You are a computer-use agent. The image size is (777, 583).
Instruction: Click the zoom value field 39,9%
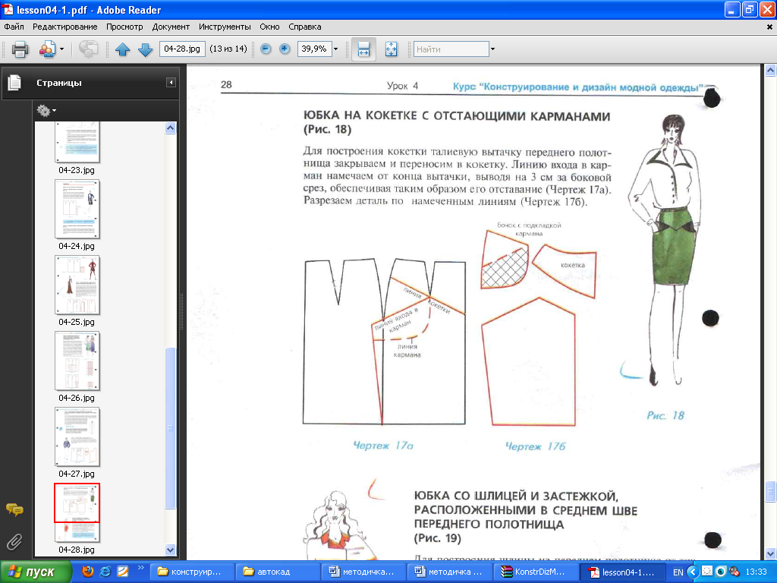point(314,49)
